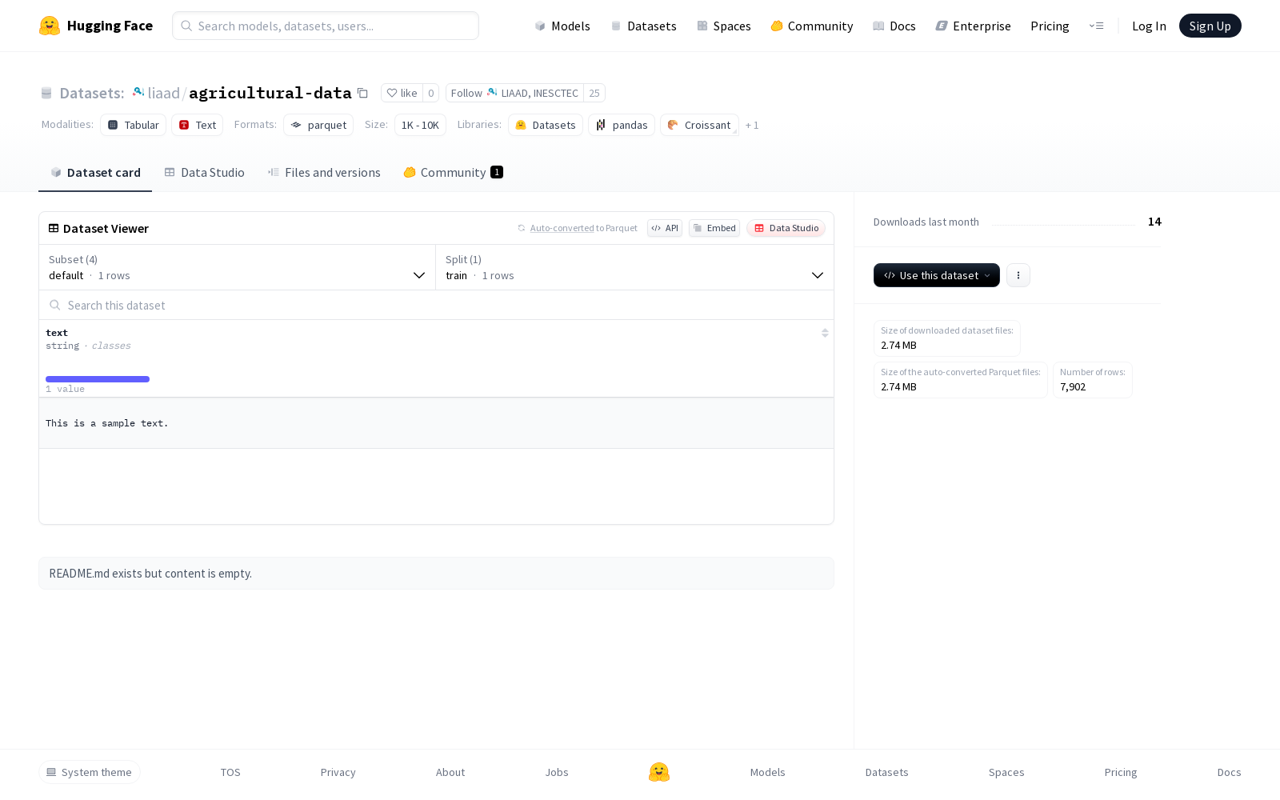
Task: Open the Community tab with 1 discussion
Action: pos(453,173)
